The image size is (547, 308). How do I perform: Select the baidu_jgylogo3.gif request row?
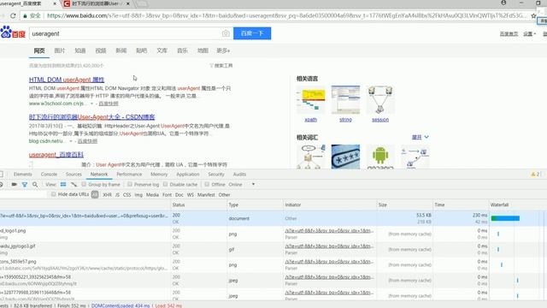(273, 249)
